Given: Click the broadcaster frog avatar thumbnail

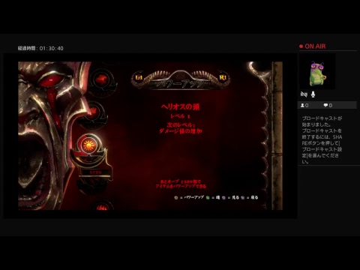Looking at the screenshot, I should 317,72.
